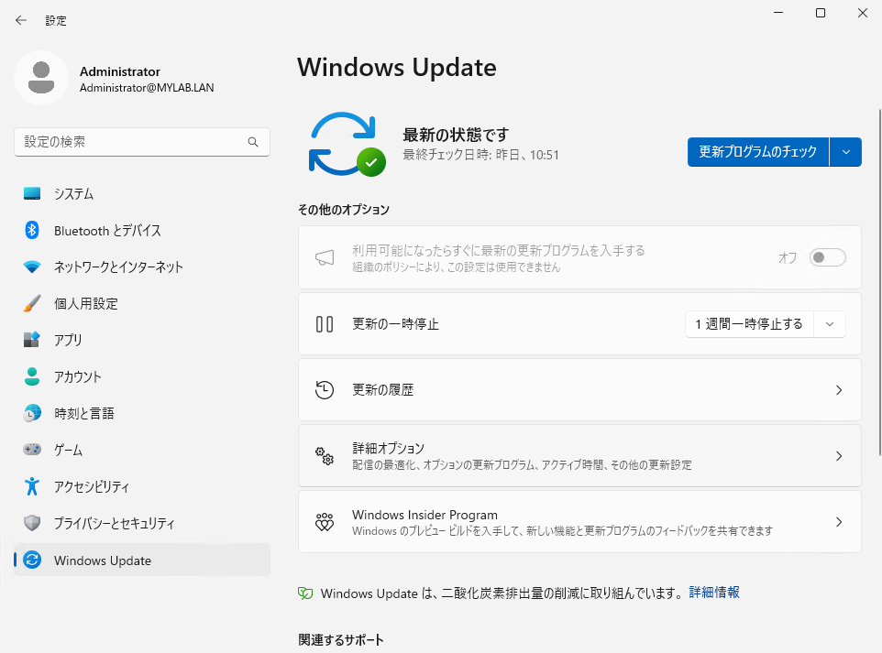Click the personalization paintbrush icon

pos(32,304)
